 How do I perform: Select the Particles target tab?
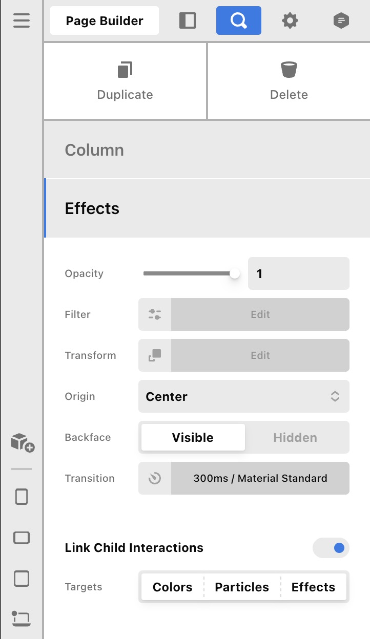(242, 587)
